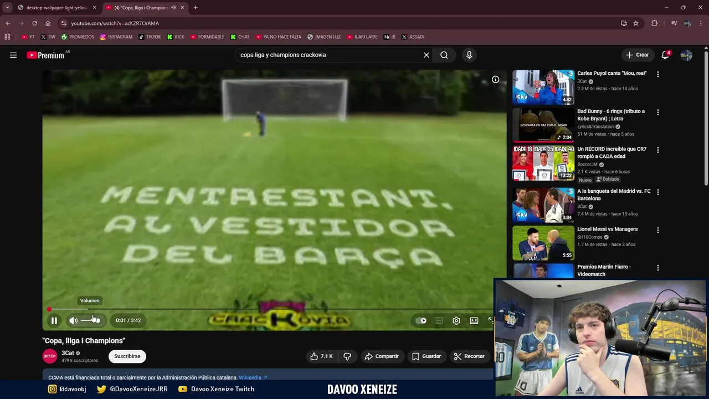Open options menu for Premios Martin Fierro

pos(658,268)
